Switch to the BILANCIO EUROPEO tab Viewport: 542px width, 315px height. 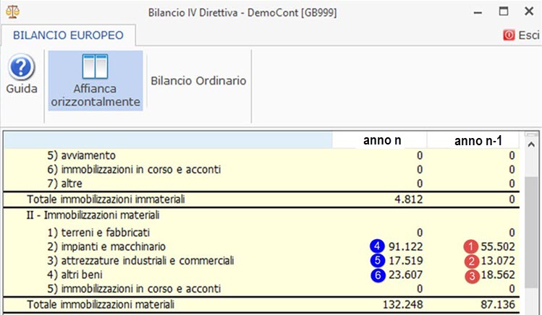coord(68,35)
